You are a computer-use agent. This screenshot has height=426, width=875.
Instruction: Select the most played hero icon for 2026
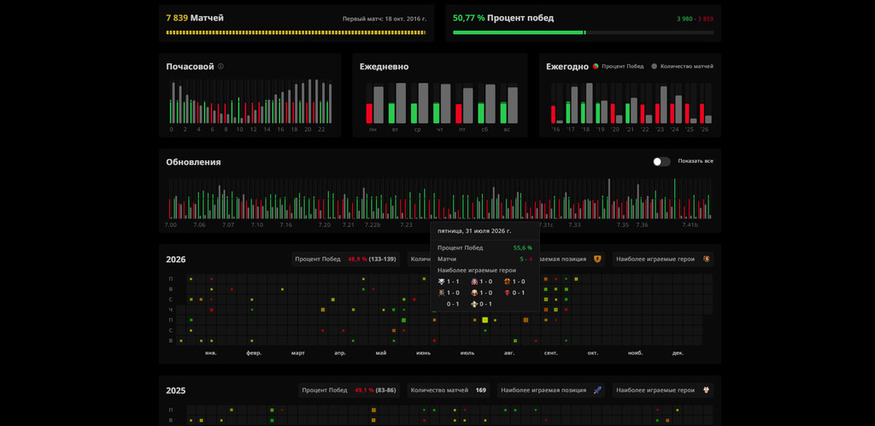[x=707, y=259]
